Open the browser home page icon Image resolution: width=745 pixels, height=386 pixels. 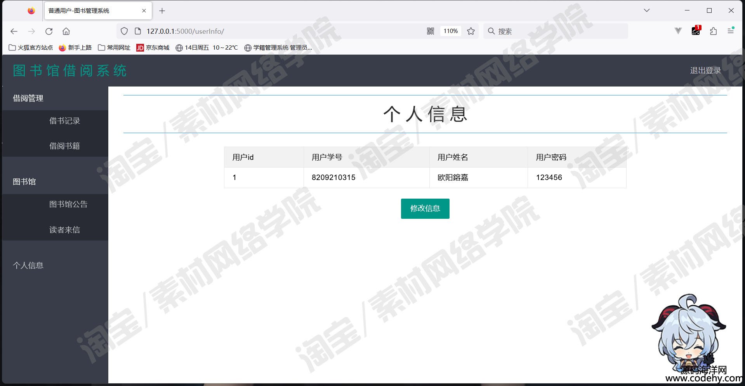(66, 31)
